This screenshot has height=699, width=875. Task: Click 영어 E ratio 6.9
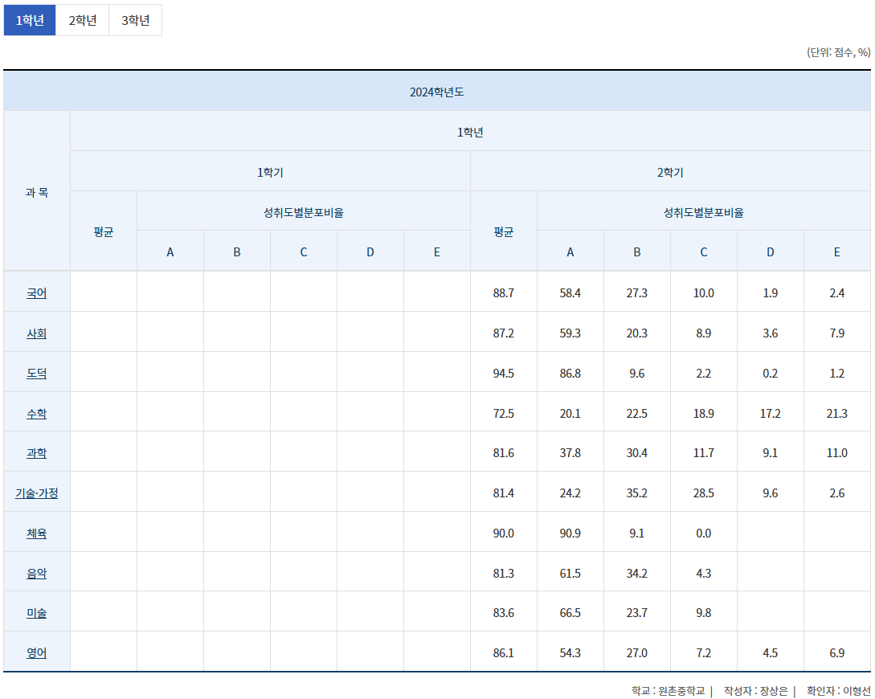coord(837,652)
